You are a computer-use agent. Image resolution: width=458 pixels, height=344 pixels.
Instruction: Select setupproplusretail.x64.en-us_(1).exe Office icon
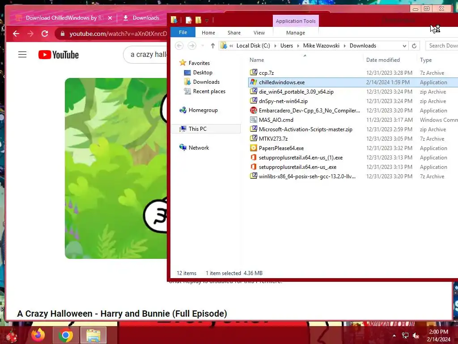pos(254,157)
